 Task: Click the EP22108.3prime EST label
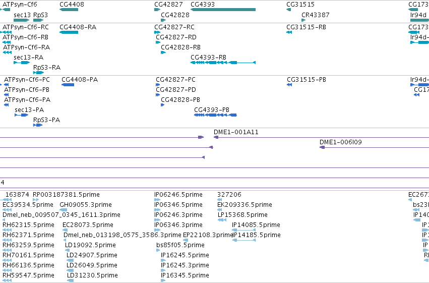(x=208, y=235)
